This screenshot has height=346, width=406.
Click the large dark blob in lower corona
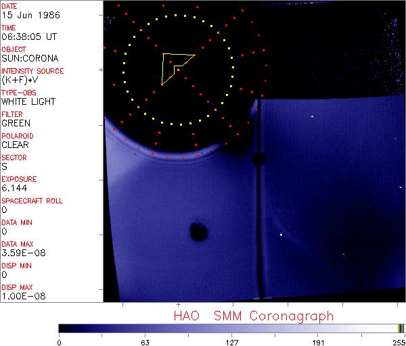(x=198, y=232)
